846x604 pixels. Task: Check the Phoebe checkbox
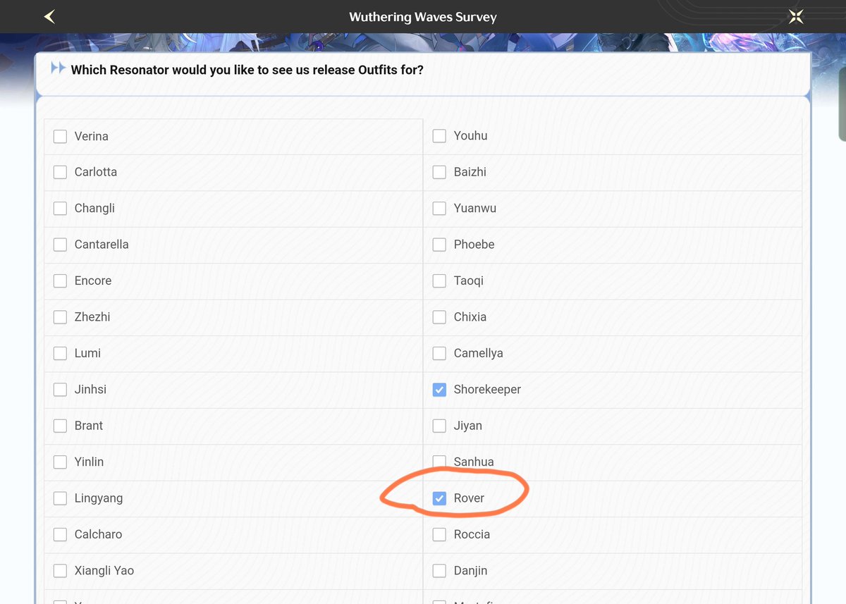439,245
